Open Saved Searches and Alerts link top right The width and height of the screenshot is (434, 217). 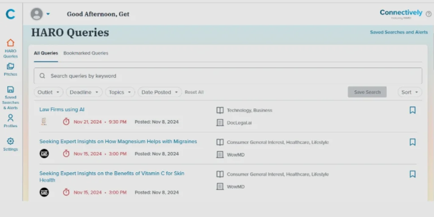point(399,32)
